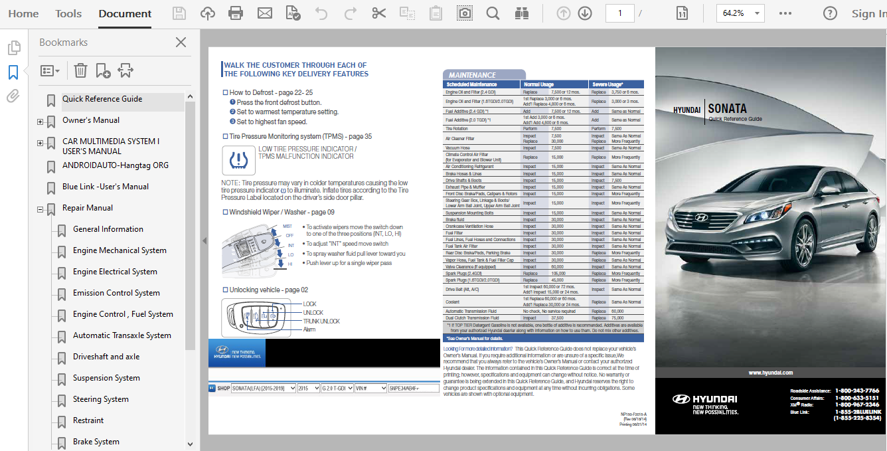Delete selected bookmark with trash icon
Screen dimensions: 887x451
tap(80, 70)
